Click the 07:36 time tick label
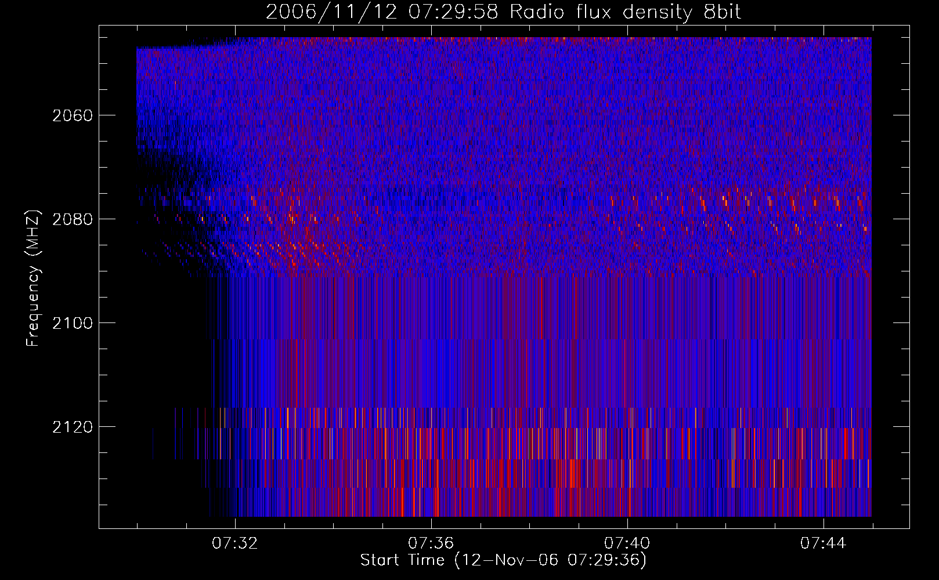 tap(431, 543)
